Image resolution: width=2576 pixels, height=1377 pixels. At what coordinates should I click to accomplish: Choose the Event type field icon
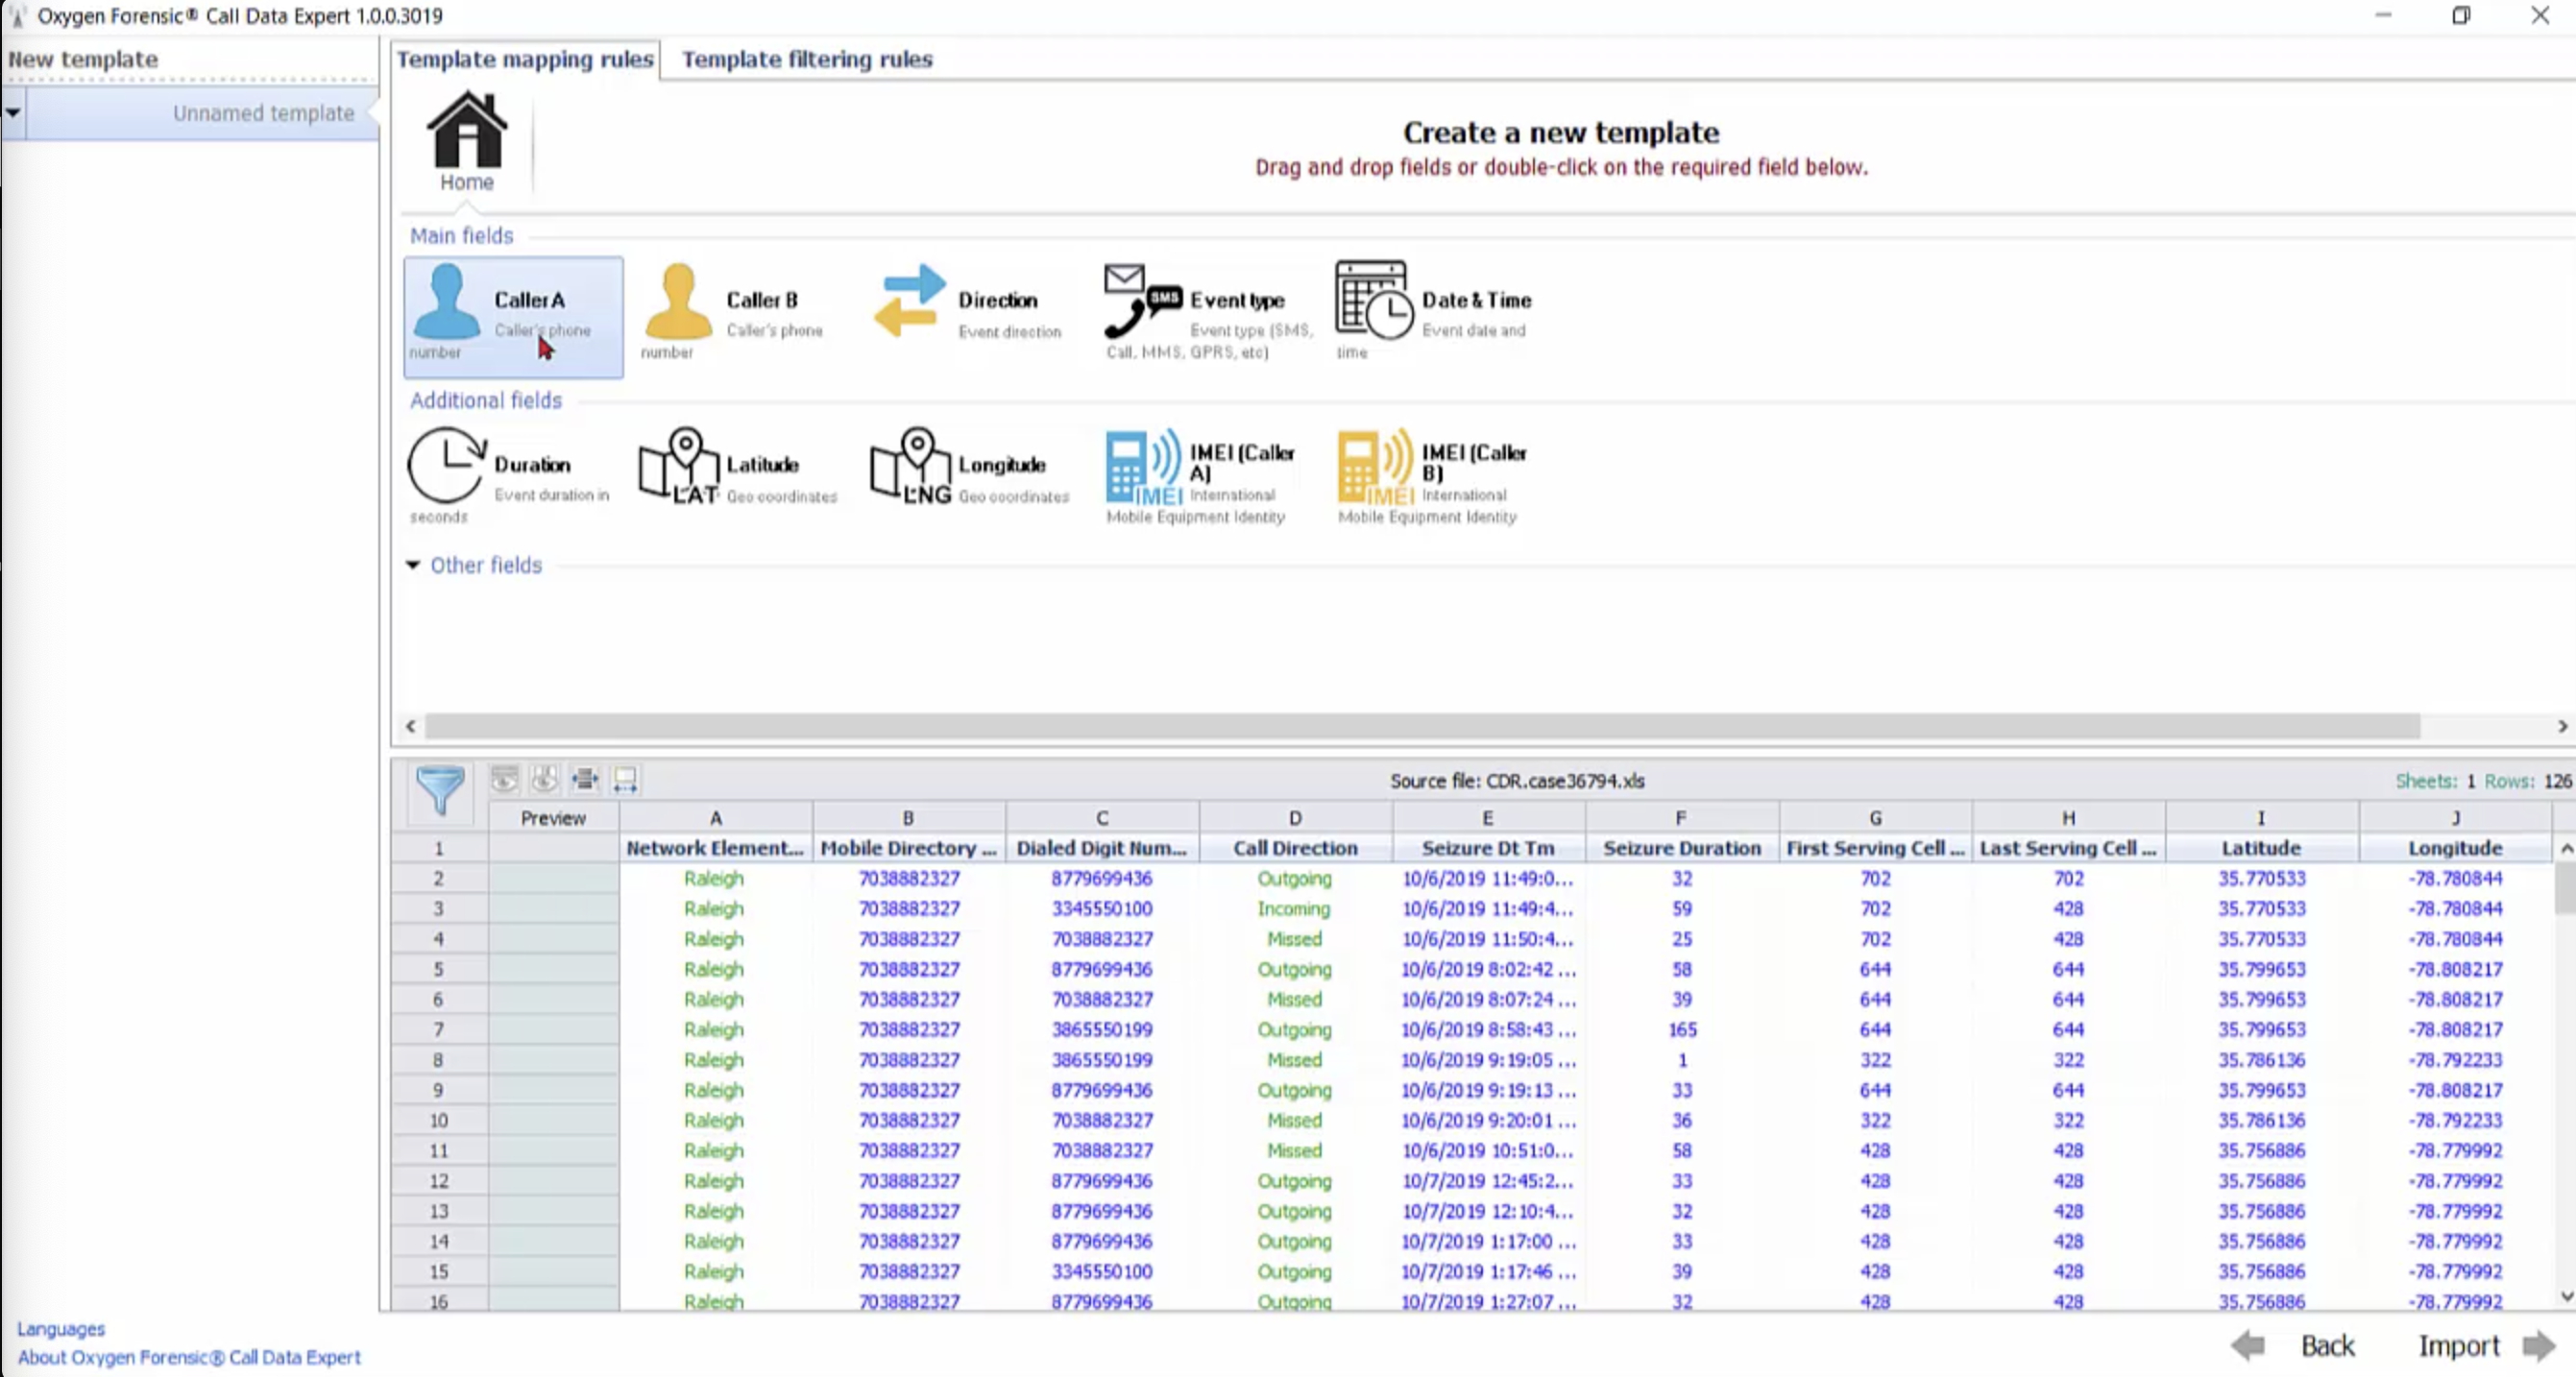pyautogui.click(x=1144, y=300)
